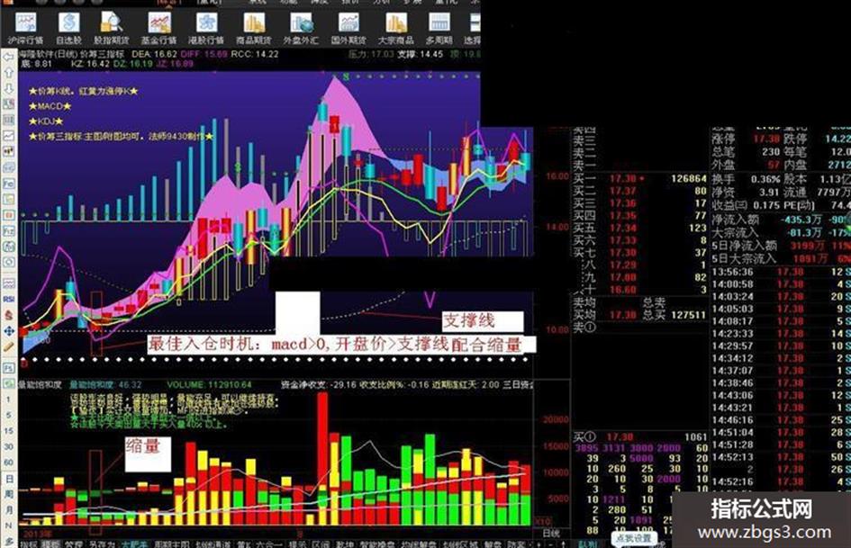Open the 自选股 watchlist icon

click(69, 28)
